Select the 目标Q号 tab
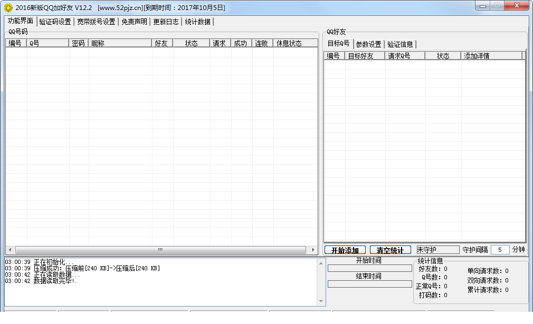 click(338, 43)
